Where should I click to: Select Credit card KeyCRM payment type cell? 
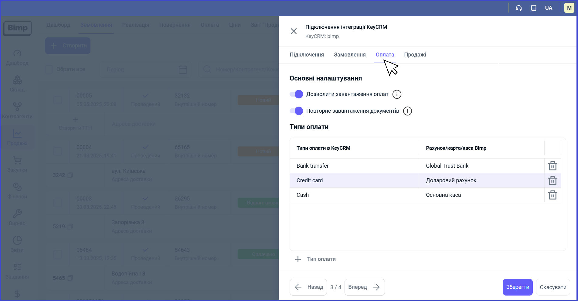coord(354,180)
